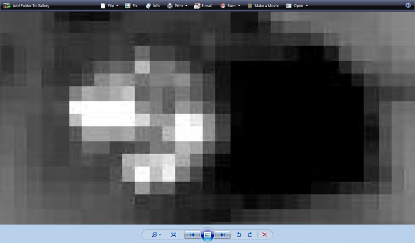Click Add Folder To Gallery
Viewport: 415px width, 243px height.
pyautogui.click(x=31, y=5)
